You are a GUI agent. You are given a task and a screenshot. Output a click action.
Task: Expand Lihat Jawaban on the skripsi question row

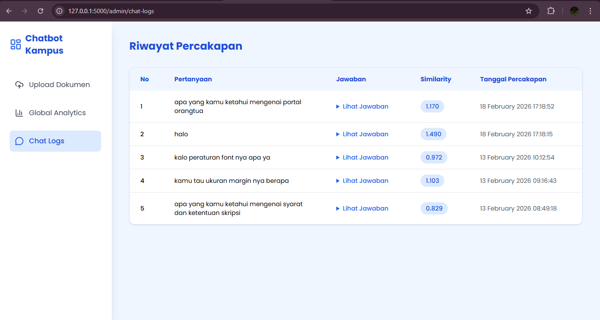coord(362,208)
